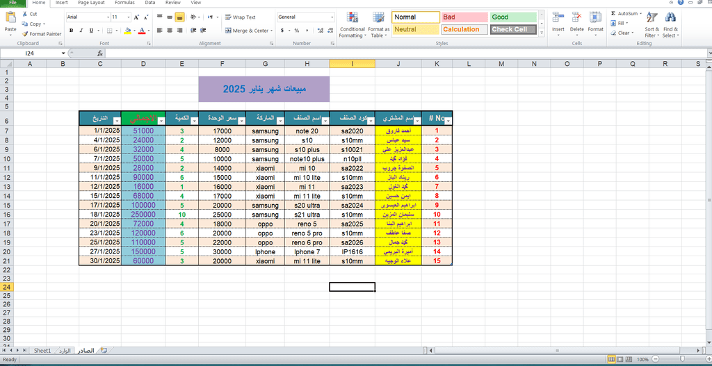This screenshot has width=712, height=366.
Task: Apply the Check Cell style
Action: click(513, 29)
